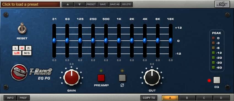Click the +12 scale label

tap(178, 28)
